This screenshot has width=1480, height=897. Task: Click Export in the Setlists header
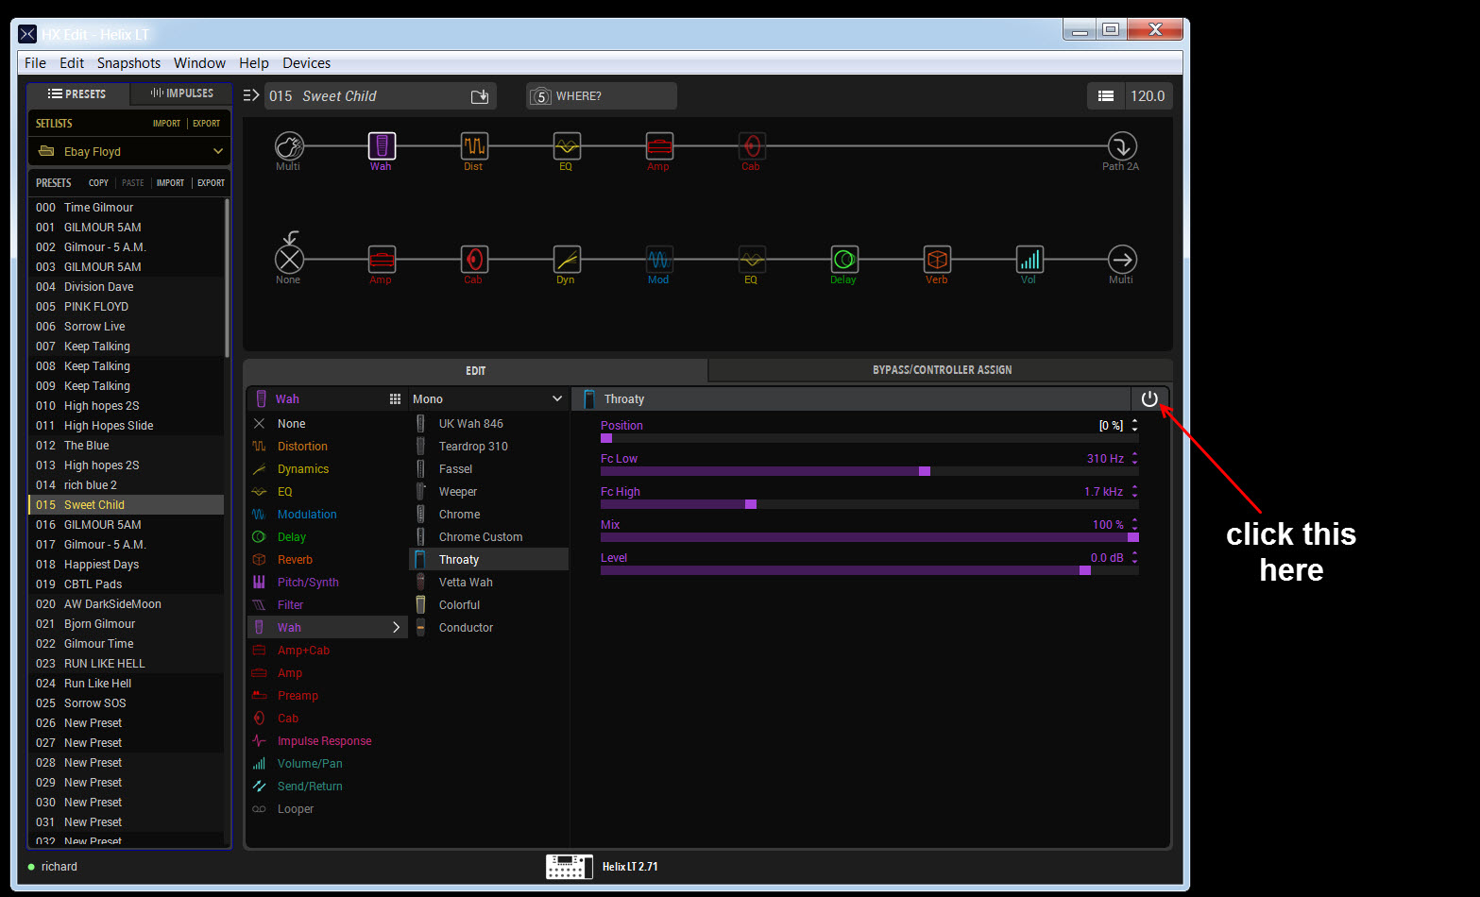pos(206,124)
